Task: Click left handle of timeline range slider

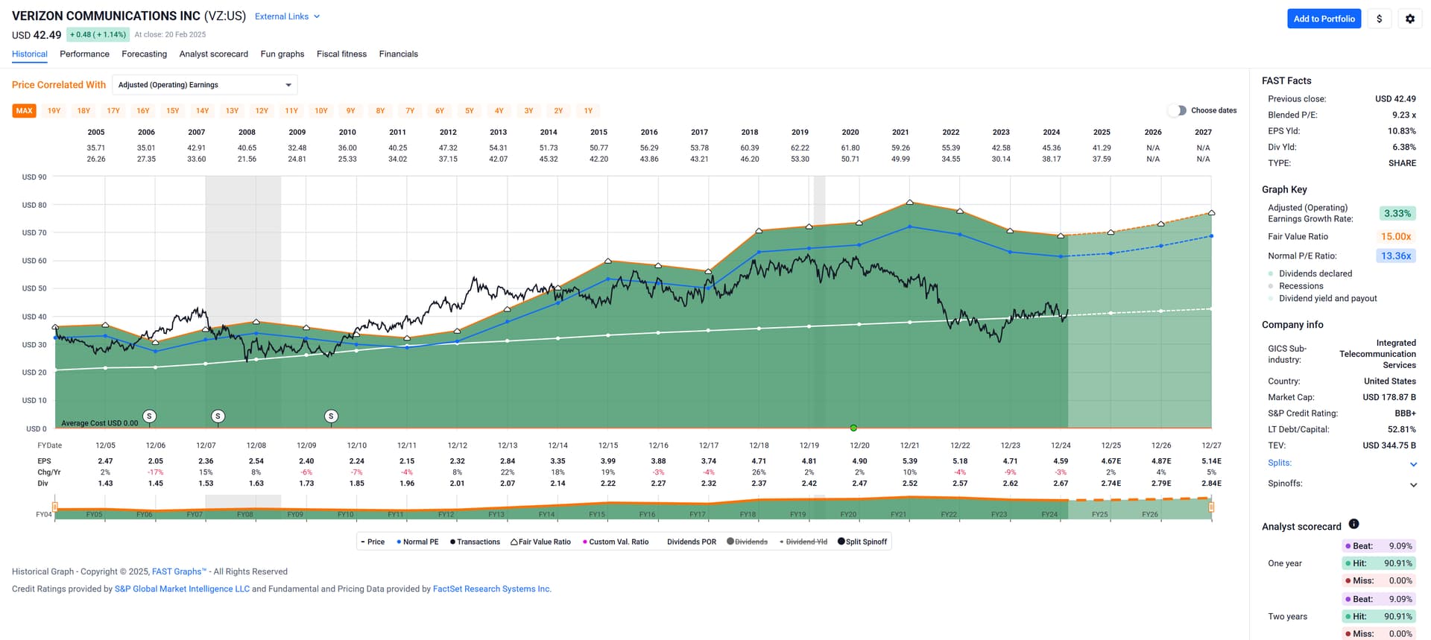Action: pyautogui.click(x=55, y=507)
